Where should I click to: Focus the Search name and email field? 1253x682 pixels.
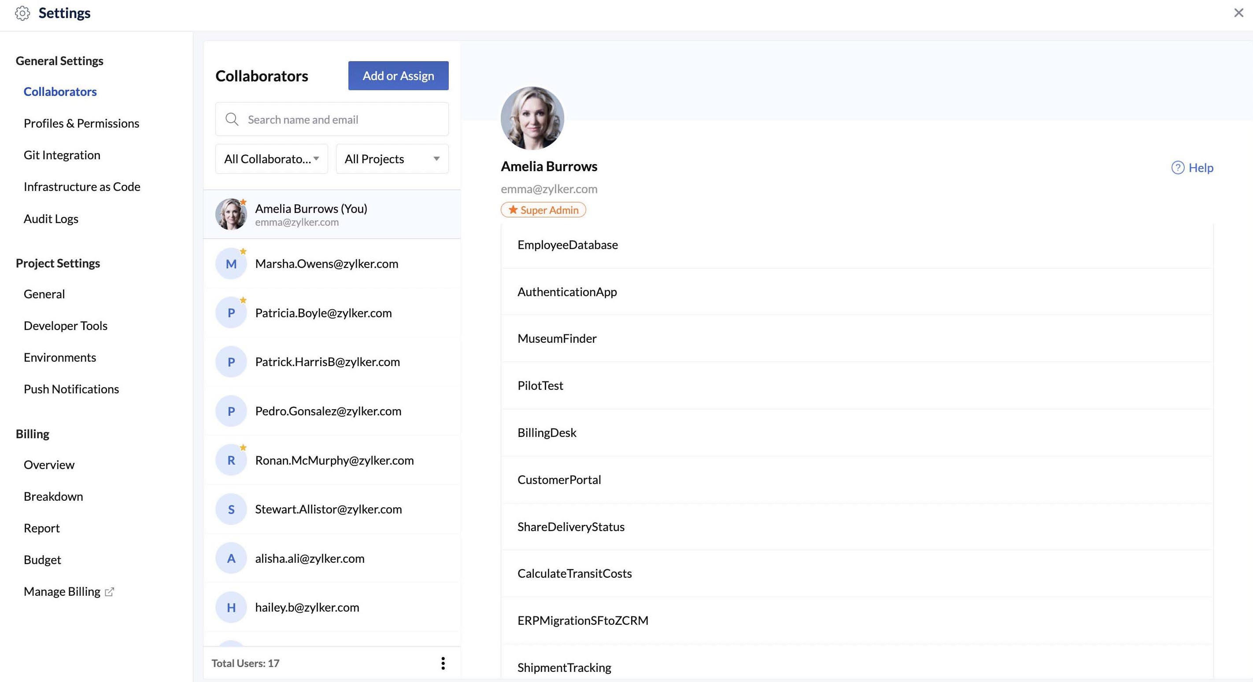(x=340, y=120)
